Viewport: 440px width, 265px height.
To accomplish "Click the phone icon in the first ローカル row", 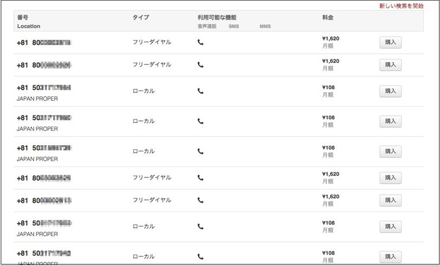I will [200, 91].
